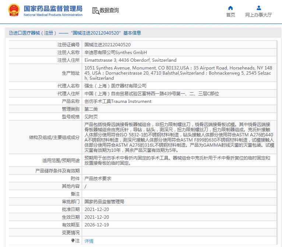Image resolution: width=282 pixels, height=247 pixels.
Task: Click the house icon above 首页
Action: 230,8
